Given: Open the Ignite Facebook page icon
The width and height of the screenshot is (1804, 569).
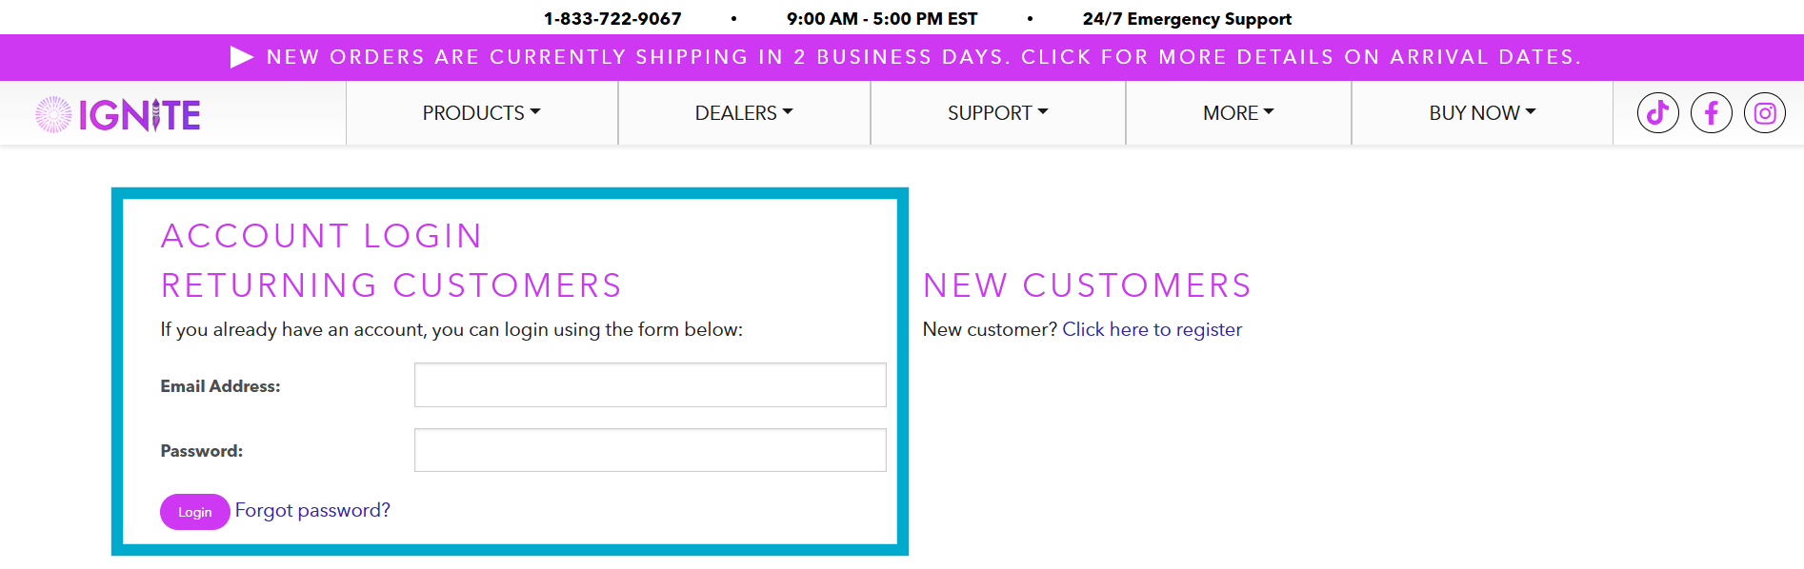Looking at the screenshot, I should [1711, 113].
